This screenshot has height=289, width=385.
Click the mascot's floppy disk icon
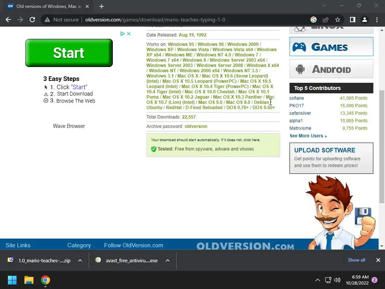pos(363,216)
